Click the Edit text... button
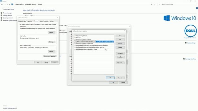The width and height of the screenshot is (198, 111). coord(120,63)
